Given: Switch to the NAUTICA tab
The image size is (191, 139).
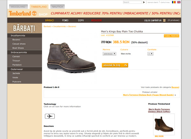Looking at the screenshot, I should point(58,7).
